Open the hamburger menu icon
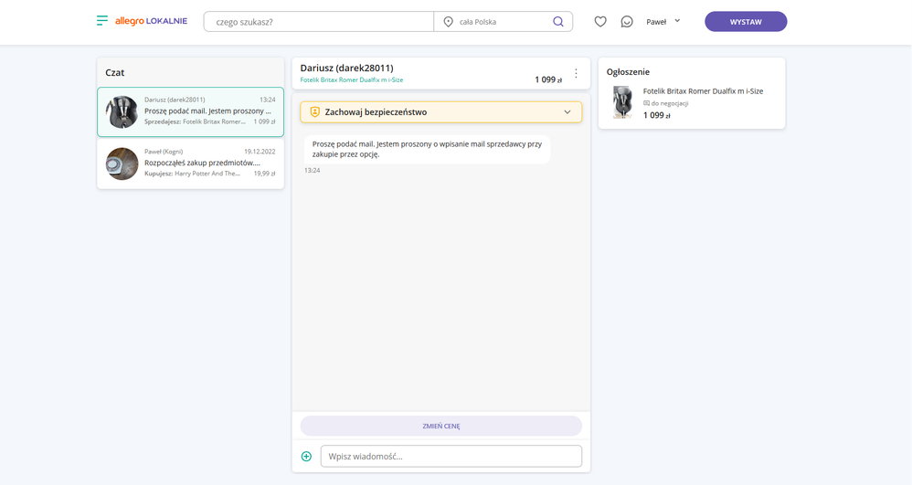912x485 pixels. 101,21
